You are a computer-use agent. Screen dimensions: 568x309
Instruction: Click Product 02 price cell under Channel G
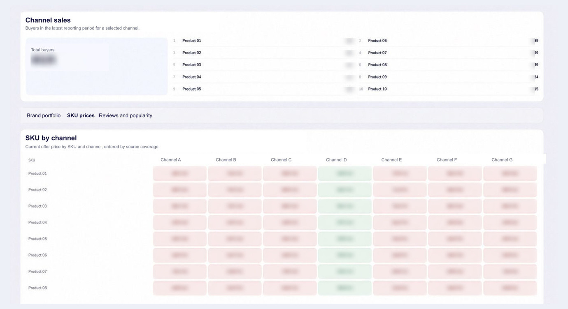coord(510,190)
